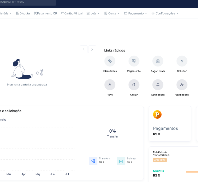Expand the Conta dropdown chevron

(119, 13)
